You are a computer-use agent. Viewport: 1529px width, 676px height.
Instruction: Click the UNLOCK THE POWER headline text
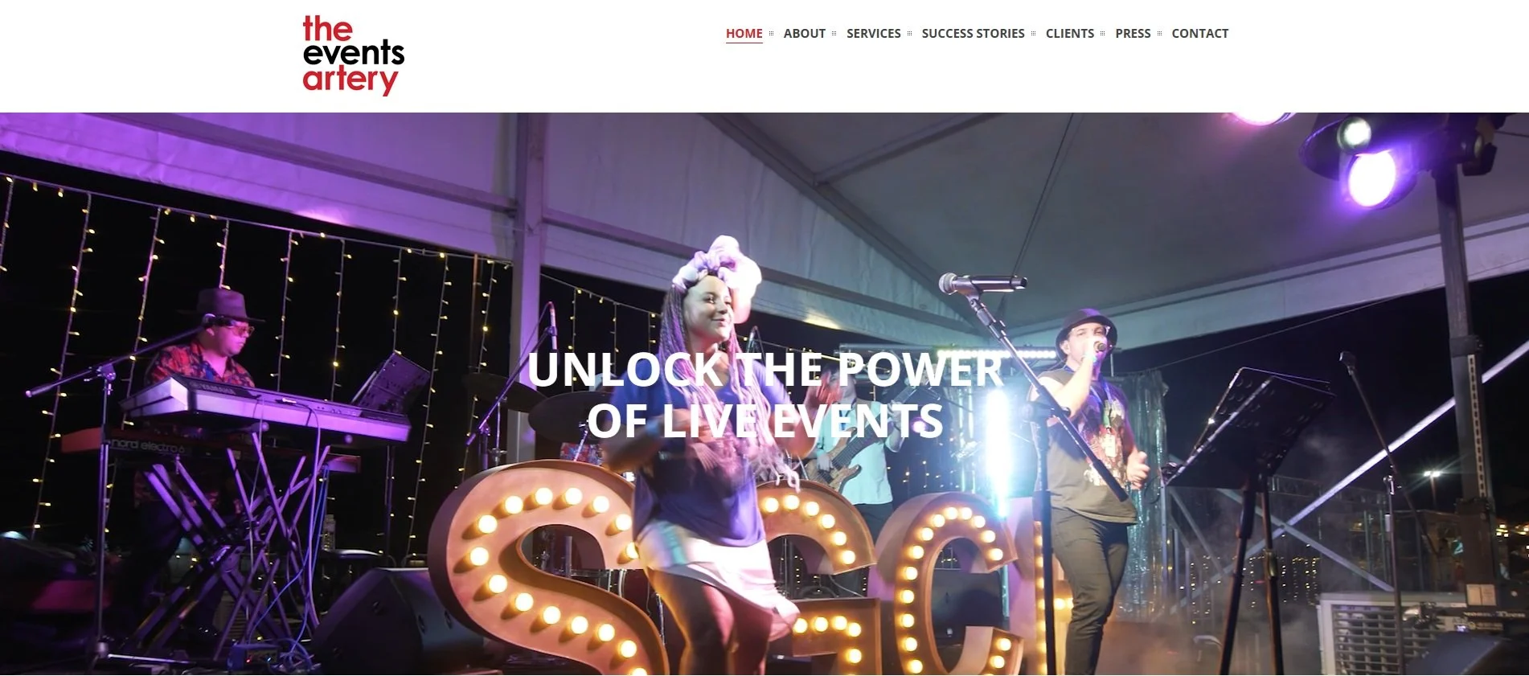(764, 370)
